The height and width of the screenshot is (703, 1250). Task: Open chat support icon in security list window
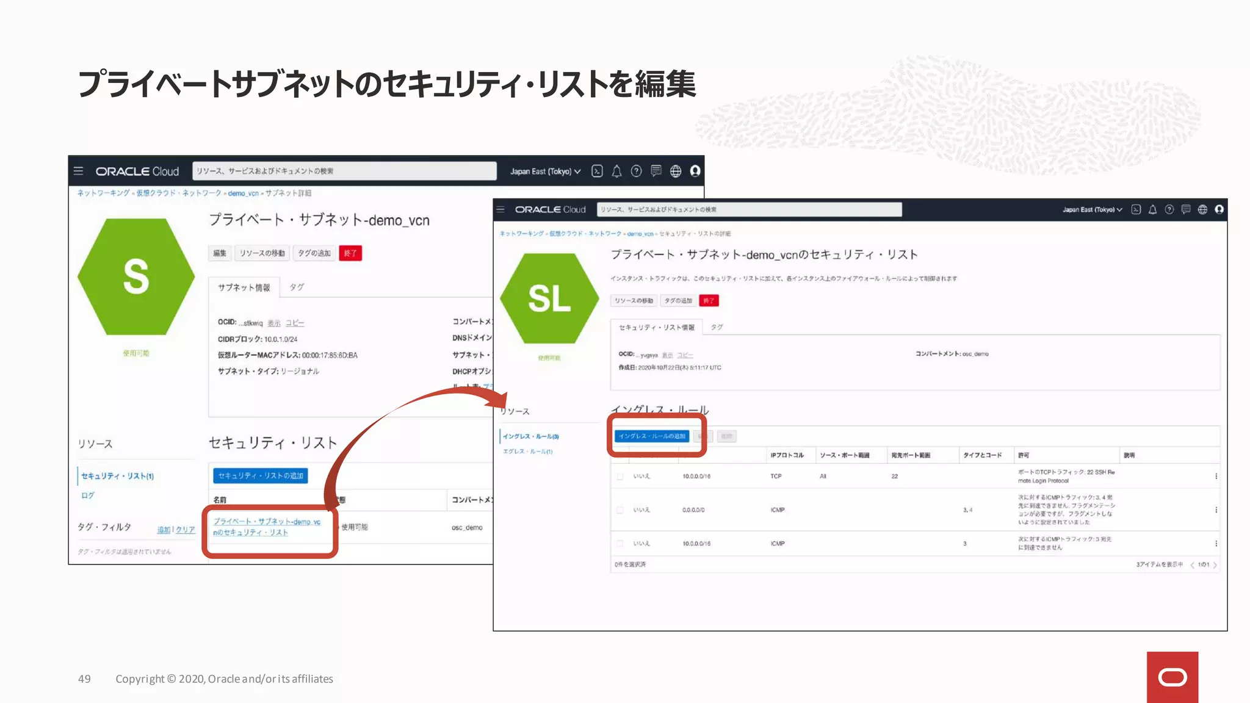point(1186,209)
